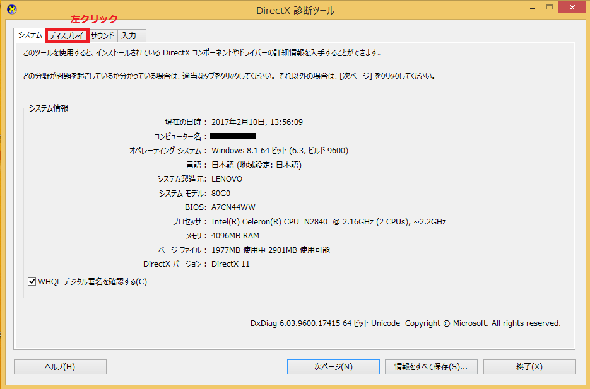
Task: Select the date value 2017年2月10日, 13:56:09
Action: pyautogui.click(x=257, y=122)
